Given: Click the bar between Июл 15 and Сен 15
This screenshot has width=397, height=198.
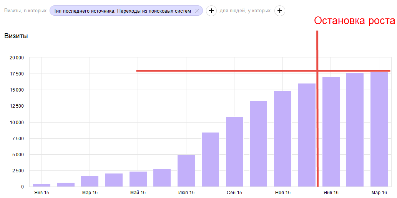Looking at the screenshot, I should tap(210, 159).
